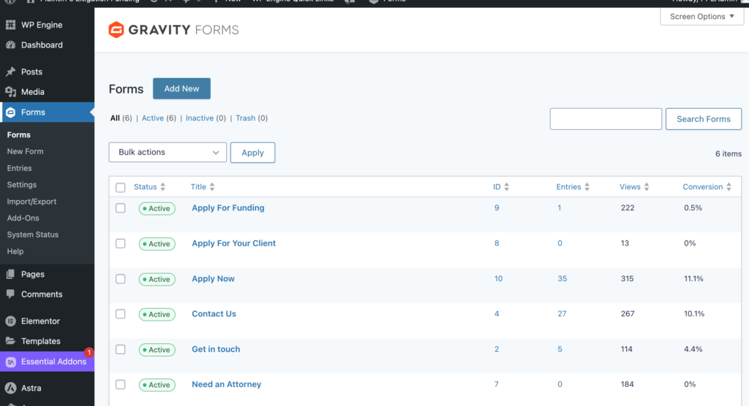Toggle the select-all checkbox in table header
This screenshot has width=749, height=406.
coord(121,188)
